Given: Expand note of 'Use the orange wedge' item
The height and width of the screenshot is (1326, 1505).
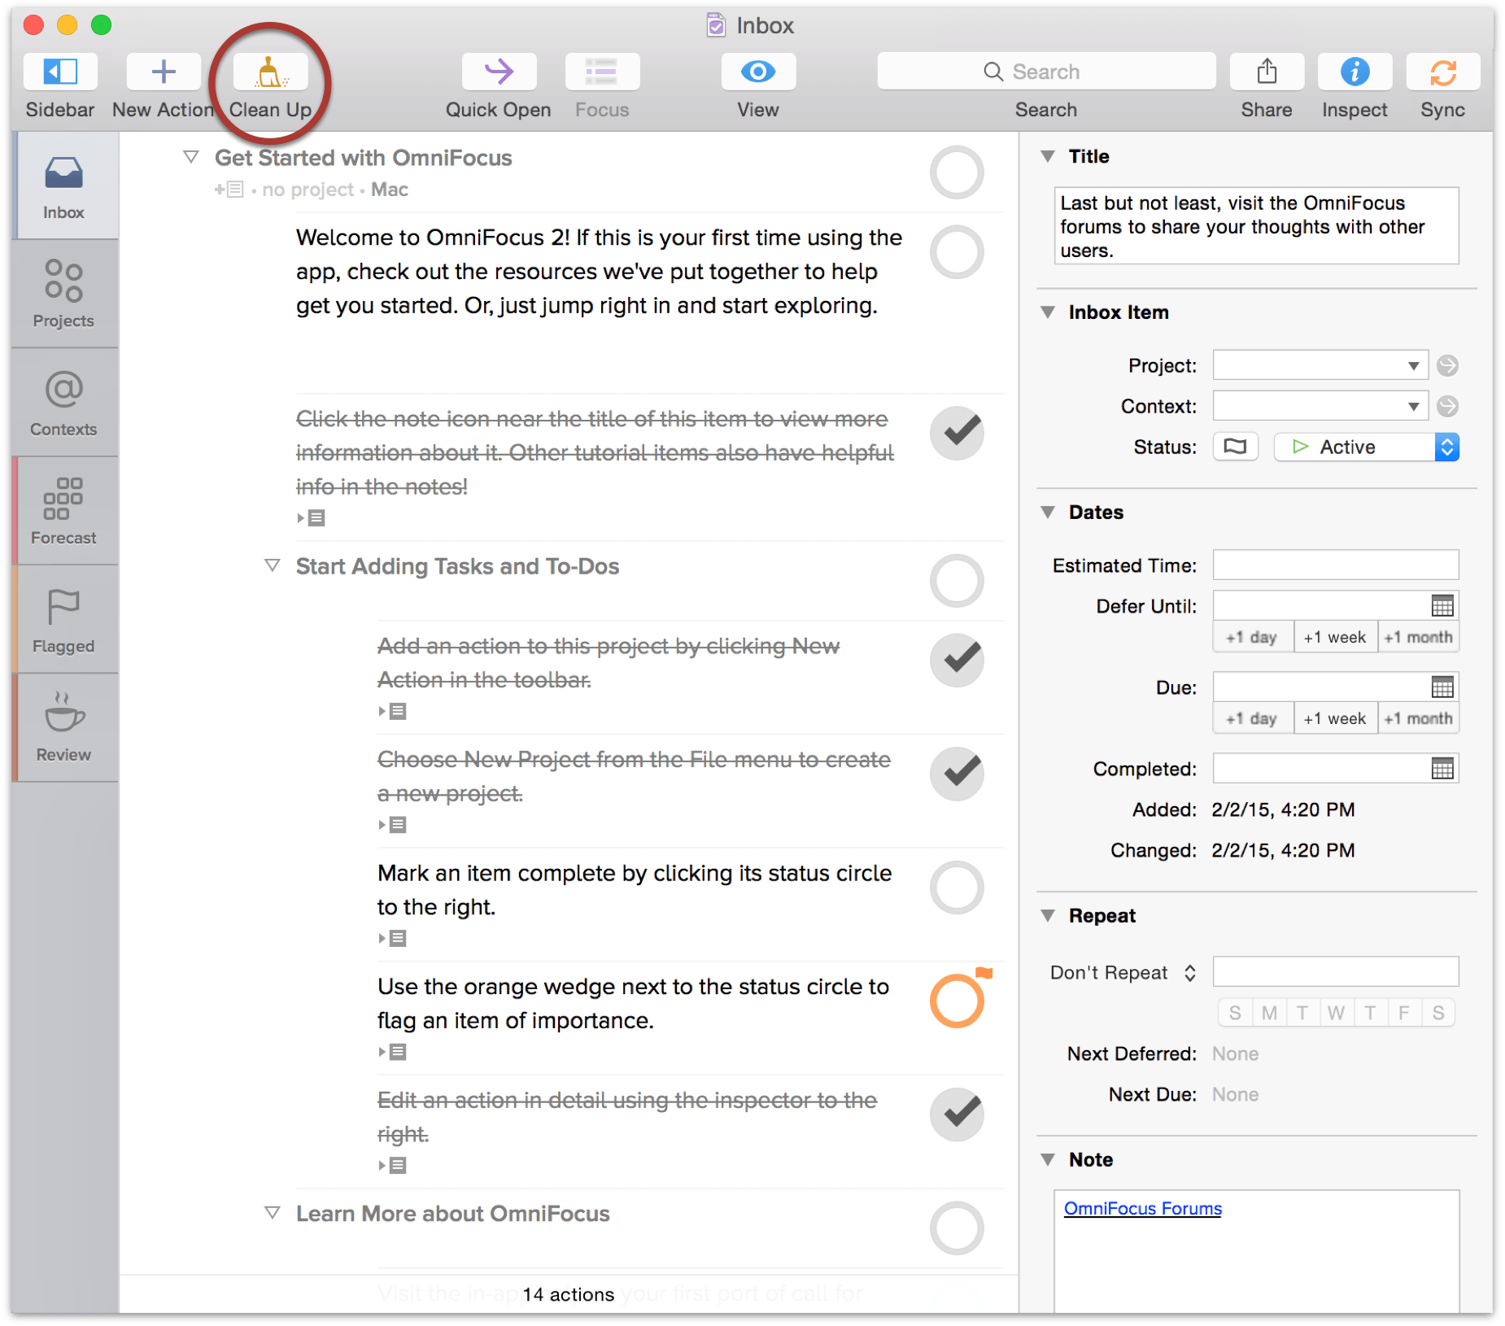Looking at the screenshot, I should click(393, 1052).
